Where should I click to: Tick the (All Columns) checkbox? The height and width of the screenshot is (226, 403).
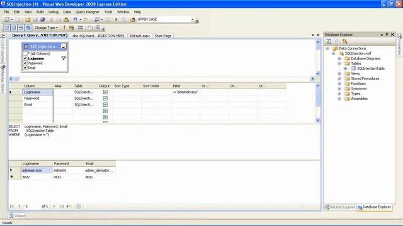pyautogui.click(x=25, y=53)
